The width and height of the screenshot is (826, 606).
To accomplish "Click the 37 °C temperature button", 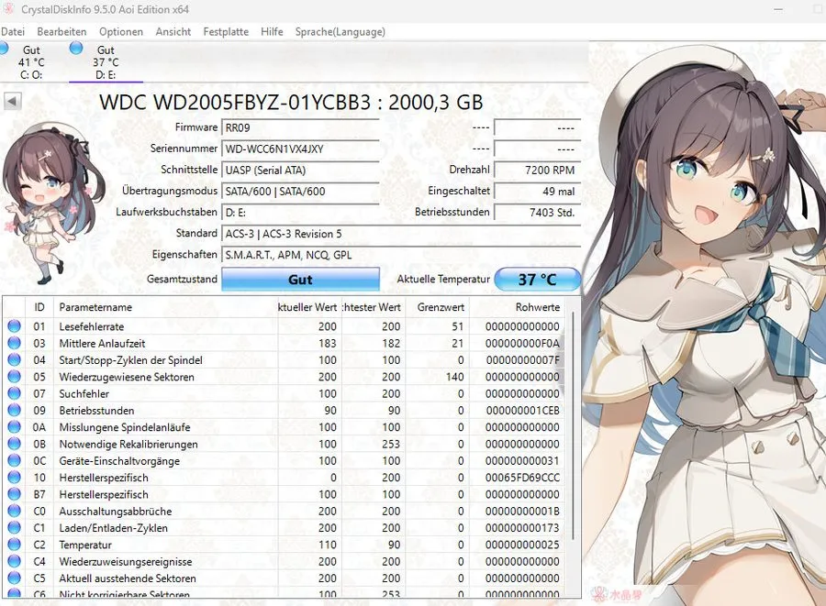I will 537,280.
